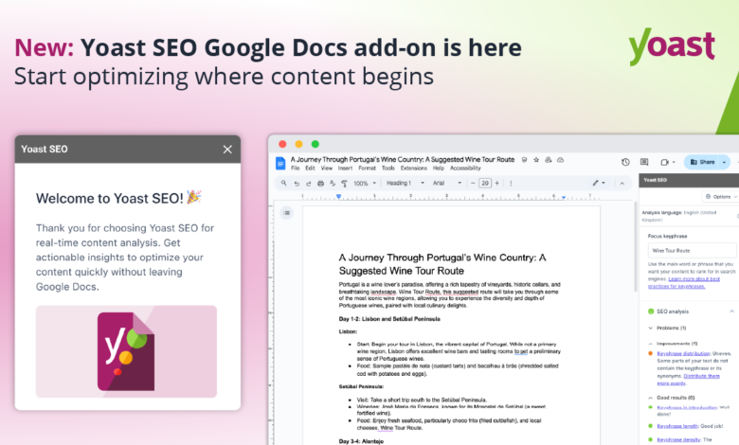Click the Yoast file illustration in welcome dialog
Screen dimensions: 739x445
tap(126, 351)
